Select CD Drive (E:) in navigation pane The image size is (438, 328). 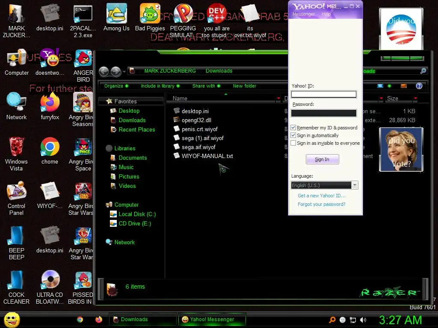click(135, 223)
